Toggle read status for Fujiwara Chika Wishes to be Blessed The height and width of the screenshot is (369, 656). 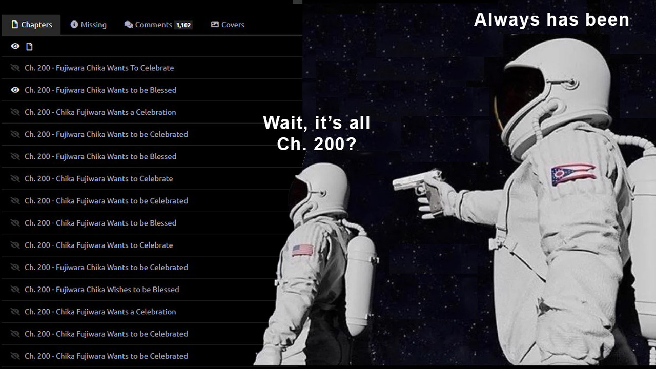click(15, 290)
